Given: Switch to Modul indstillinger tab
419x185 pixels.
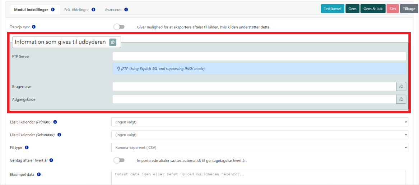Looking at the screenshot, I should (x=35, y=10).
